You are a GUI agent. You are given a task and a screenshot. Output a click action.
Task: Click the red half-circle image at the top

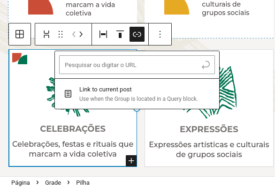pyautogui.click(x=41, y=7)
